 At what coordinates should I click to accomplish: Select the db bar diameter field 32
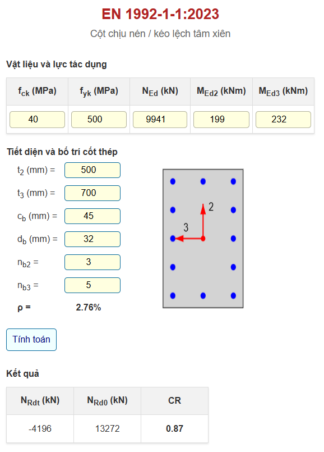(92, 239)
